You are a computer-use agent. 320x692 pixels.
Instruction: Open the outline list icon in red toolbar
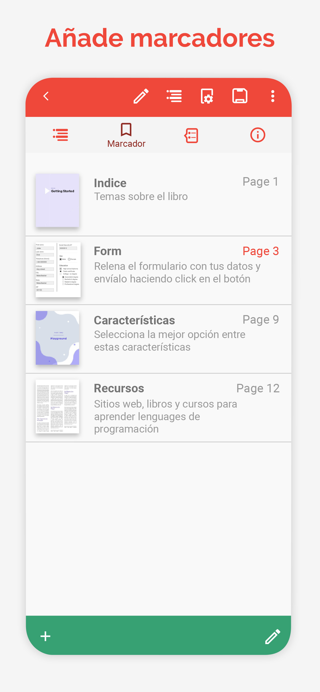(174, 96)
